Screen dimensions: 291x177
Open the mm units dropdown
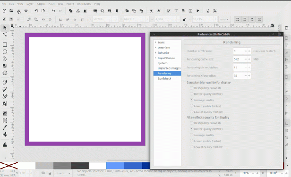click(x=224, y=19)
